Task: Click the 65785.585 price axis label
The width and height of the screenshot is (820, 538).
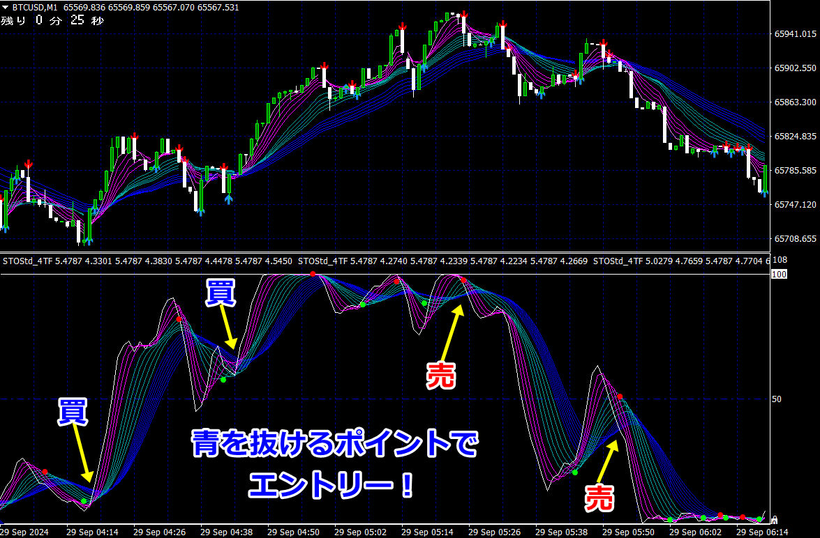Action: point(795,170)
